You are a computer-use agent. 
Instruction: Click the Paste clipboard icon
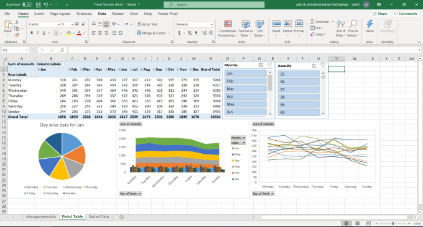click(8, 25)
